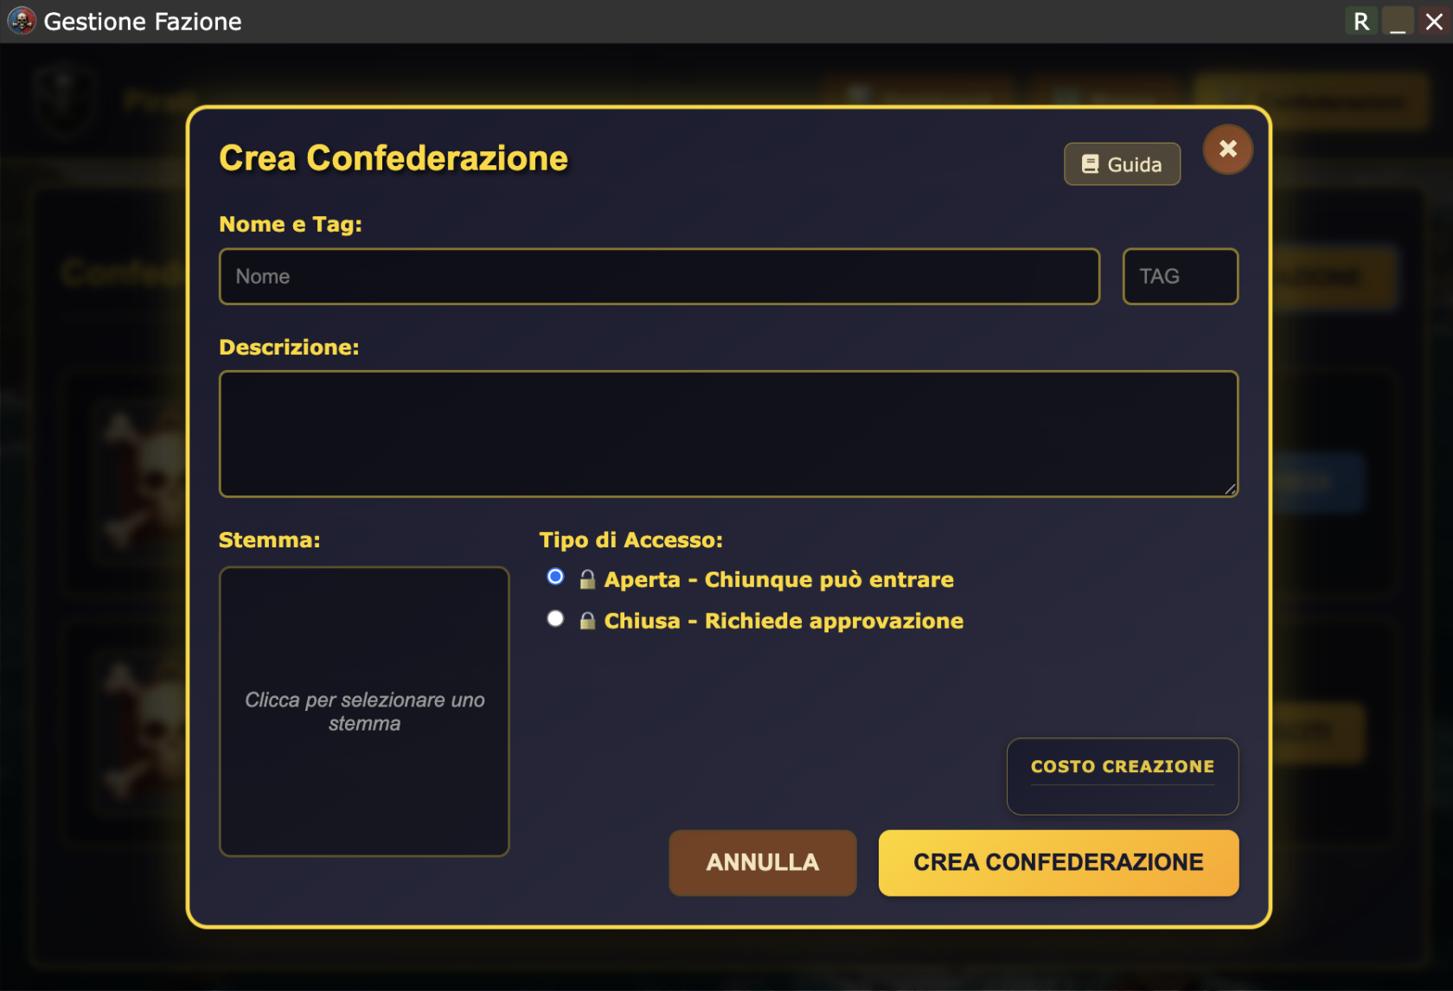The image size is (1453, 991).
Task: Select the Aperta access radio button
Action: (x=554, y=576)
